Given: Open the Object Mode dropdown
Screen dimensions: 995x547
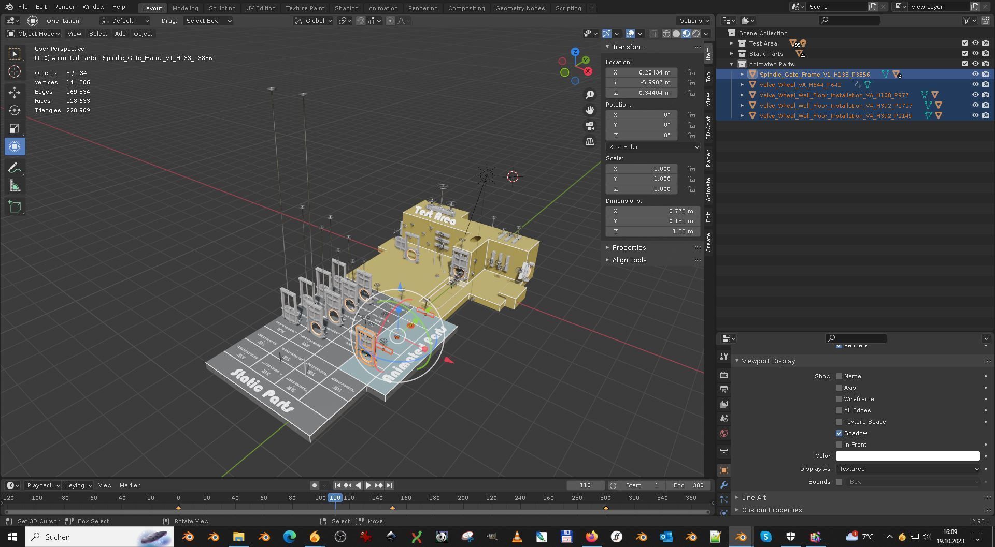Looking at the screenshot, I should [33, 34].
